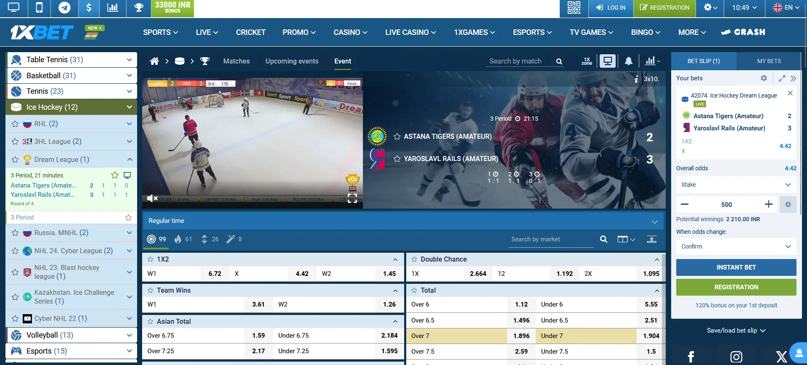Favorite Russia. MNHL with its star
This screenshot has height=365, width=807.
point(15,233)
